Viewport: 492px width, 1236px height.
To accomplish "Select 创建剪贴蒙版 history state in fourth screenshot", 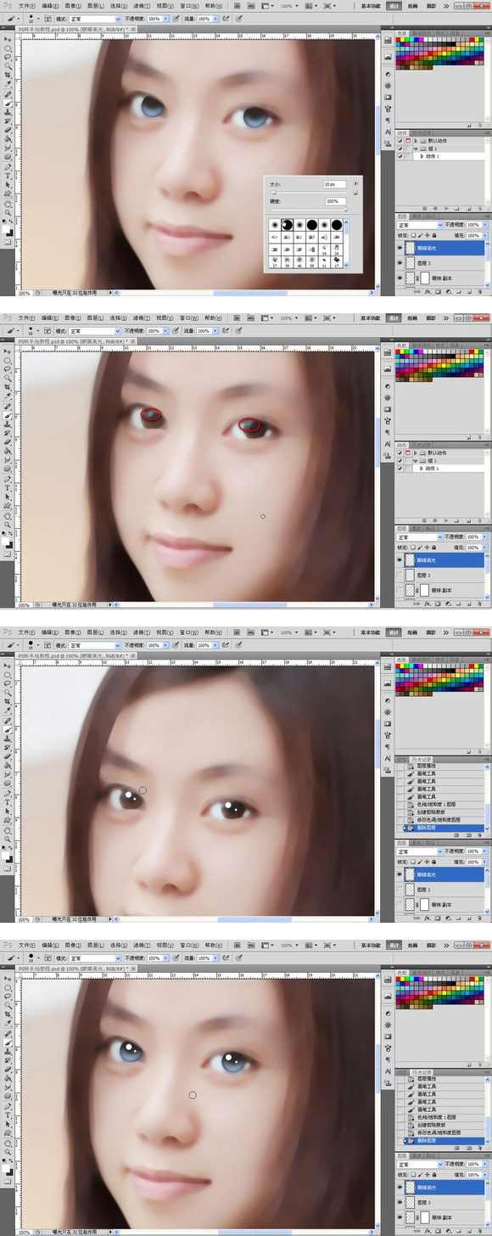I will pyautogui.click(x=441, y=1125).
